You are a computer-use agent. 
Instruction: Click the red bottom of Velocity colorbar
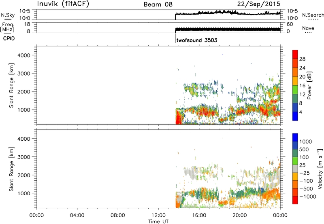coord(295,200)
